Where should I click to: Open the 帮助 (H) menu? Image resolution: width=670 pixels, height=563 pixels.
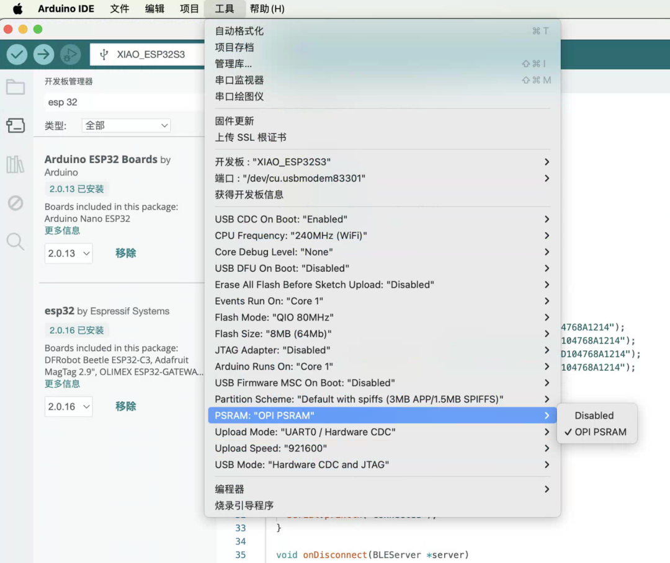[267, 9]
